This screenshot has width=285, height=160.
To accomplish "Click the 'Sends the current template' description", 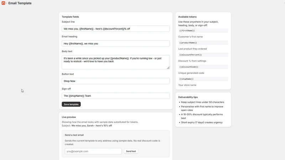I will [112, 143].
